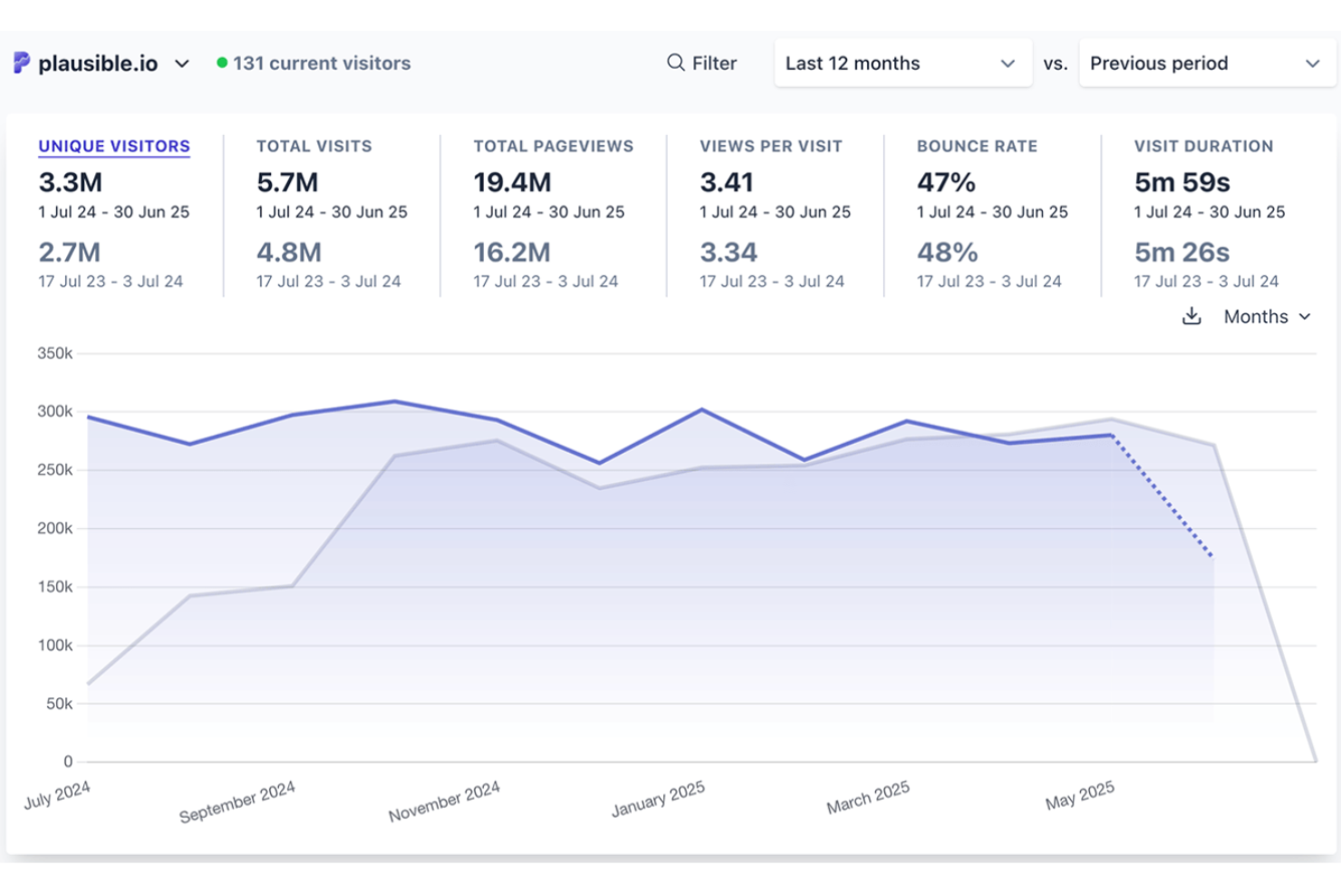This screenshot has width=1341, height=894.
Task: Click the 2.7M previous period value
Action: click(69, 252)
